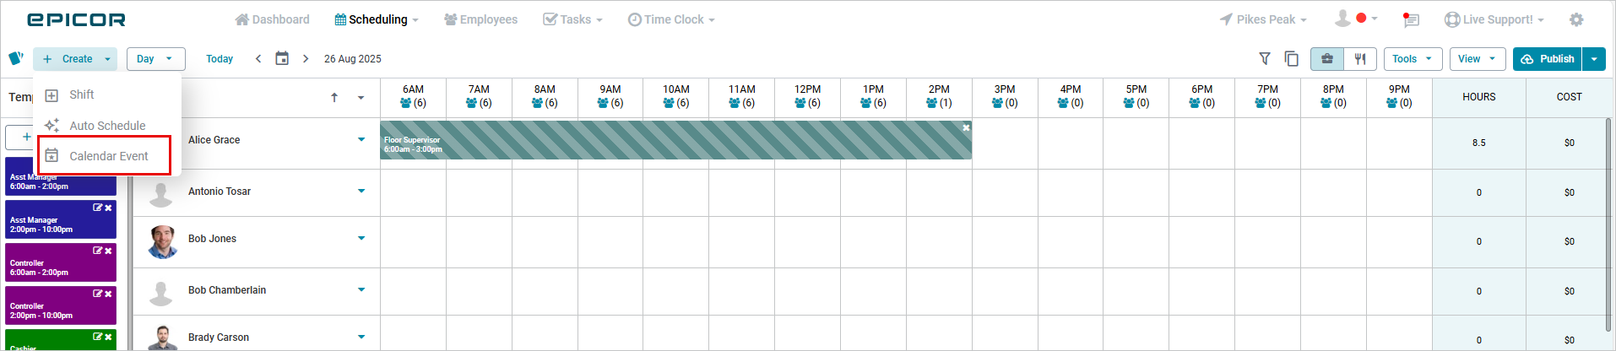Edit the Controller 6:00am template
This screenshot has height=351, width=1616.
click(x=97, y=251)
